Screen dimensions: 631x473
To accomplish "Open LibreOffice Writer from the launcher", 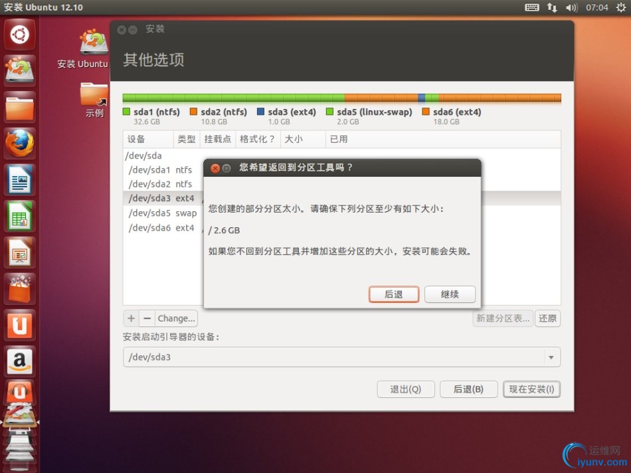I will (x=19, y=179).
